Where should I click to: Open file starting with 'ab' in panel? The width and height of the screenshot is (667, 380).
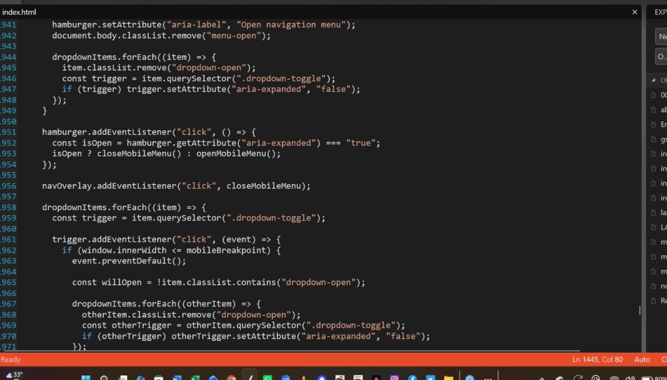coord(660,110)
